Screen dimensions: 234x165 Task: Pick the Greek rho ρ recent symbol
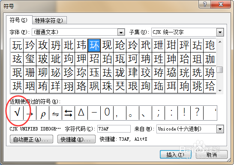click(43, 113)
